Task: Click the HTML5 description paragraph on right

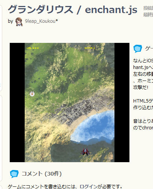Action: coord(143,104)
